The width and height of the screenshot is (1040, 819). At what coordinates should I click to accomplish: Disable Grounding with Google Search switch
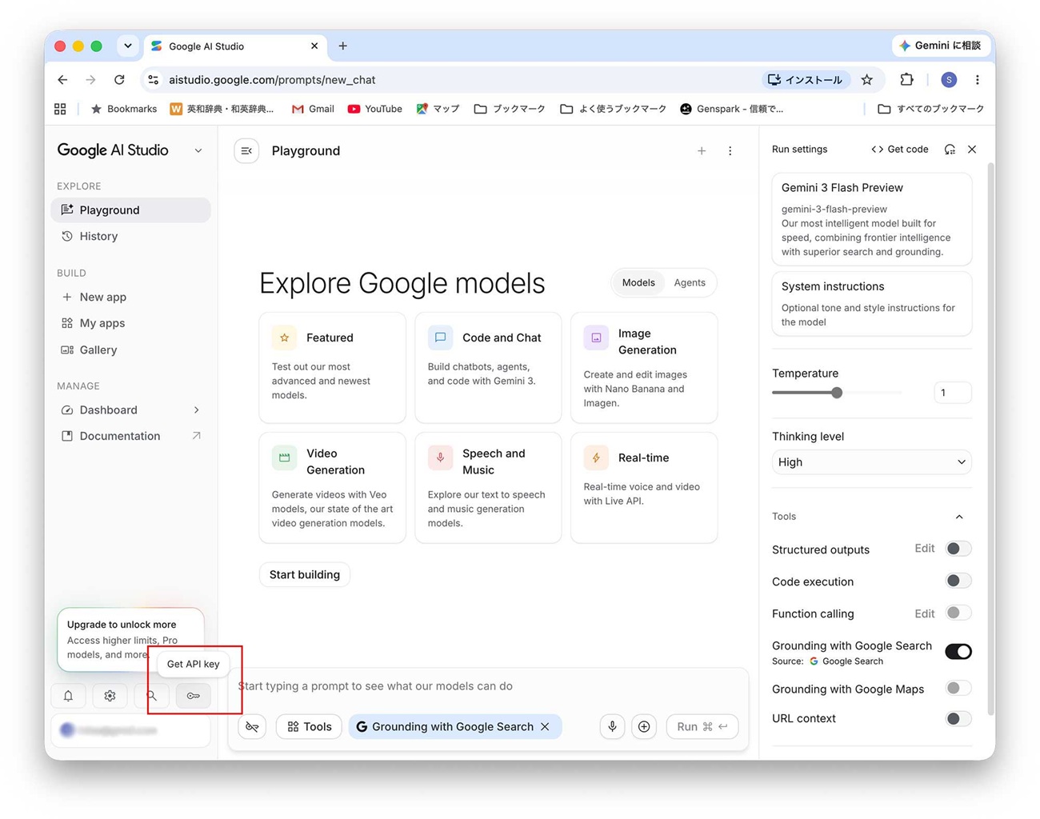point(958,651)
